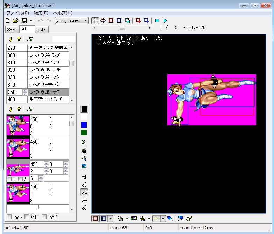Click the add action icon above action list
Screen dimensions: 274x234
30,39
